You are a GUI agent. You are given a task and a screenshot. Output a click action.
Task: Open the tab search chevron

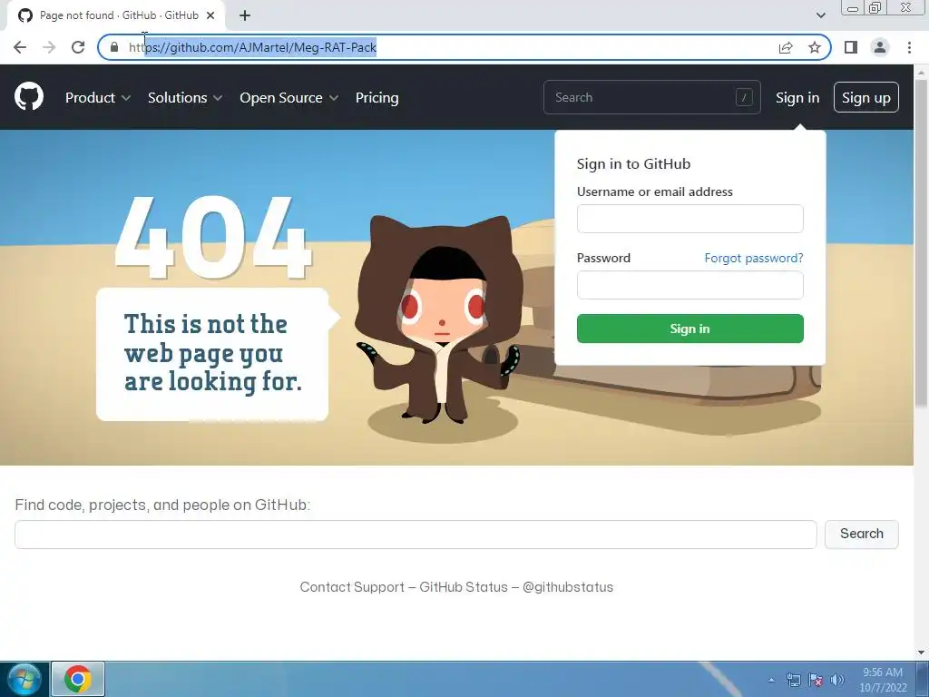(x=820, y=15)
